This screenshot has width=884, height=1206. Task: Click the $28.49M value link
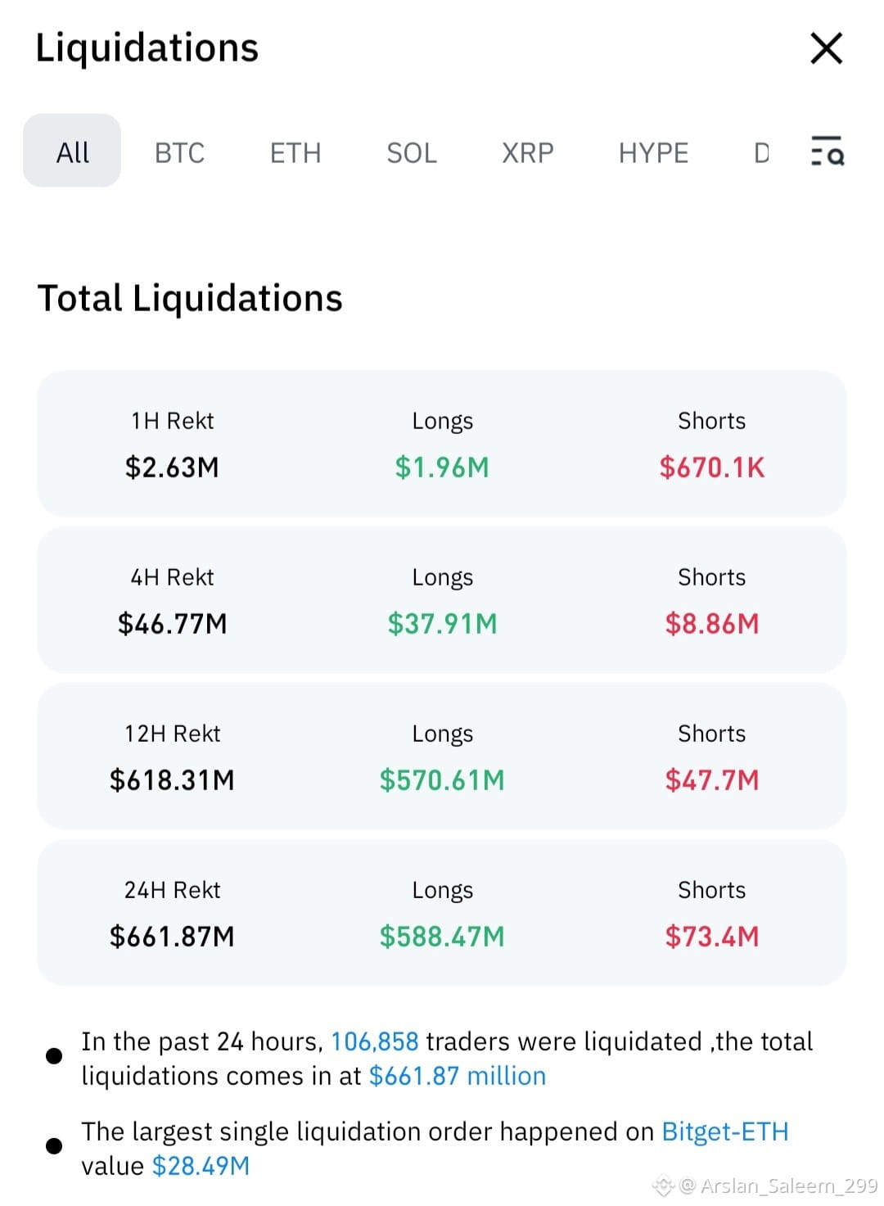pyautogui.click(x=201, y=1166)
